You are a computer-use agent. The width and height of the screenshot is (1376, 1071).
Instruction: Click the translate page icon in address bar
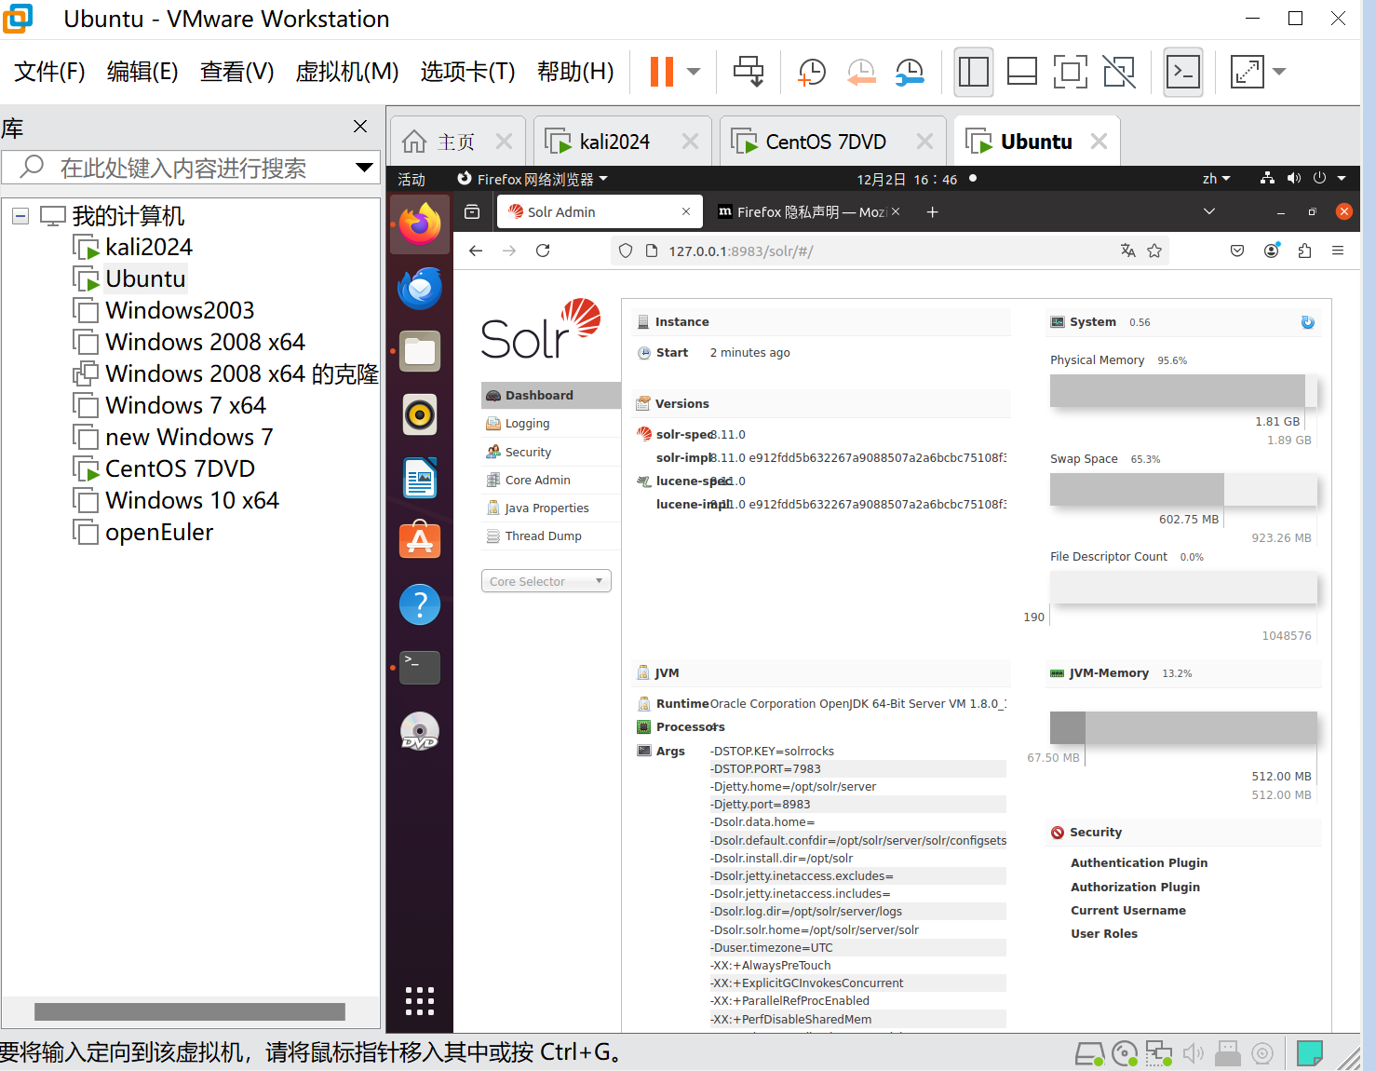coord(1128,251)
